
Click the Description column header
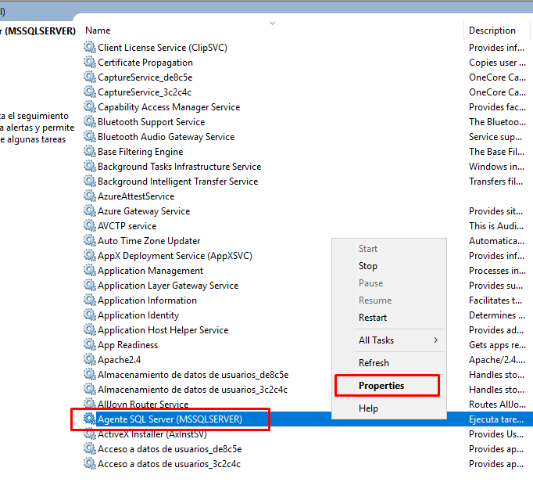[x=492, y=31]
